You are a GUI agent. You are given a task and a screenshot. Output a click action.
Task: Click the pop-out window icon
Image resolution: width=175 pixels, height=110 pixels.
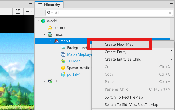point(18,11)
